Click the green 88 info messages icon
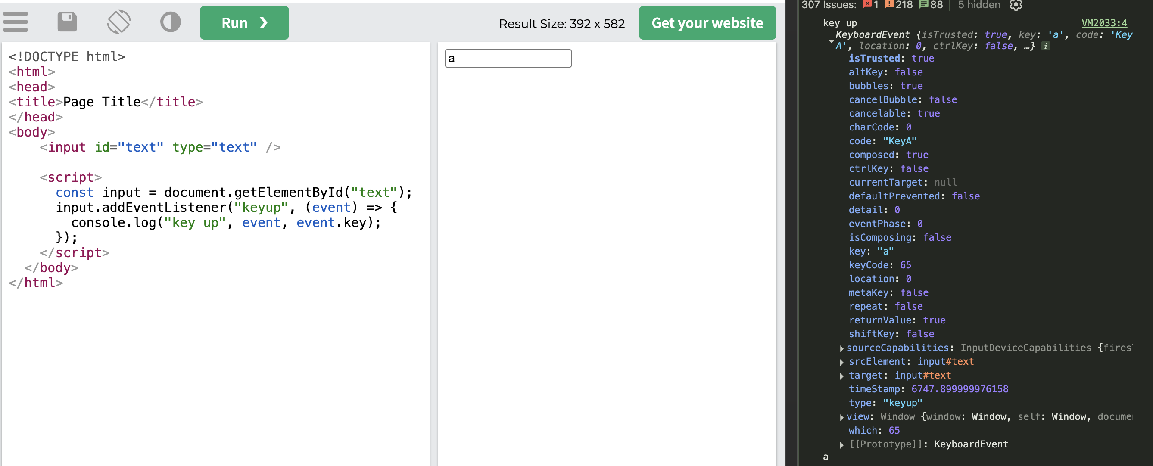Viewport: 1153px width, 466px height. tap(923, 4)
